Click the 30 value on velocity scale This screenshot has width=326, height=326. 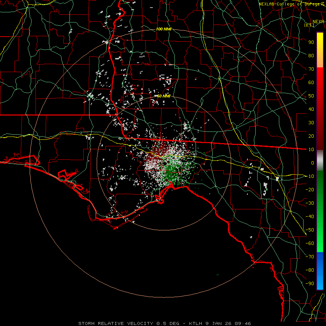point(311,123)
